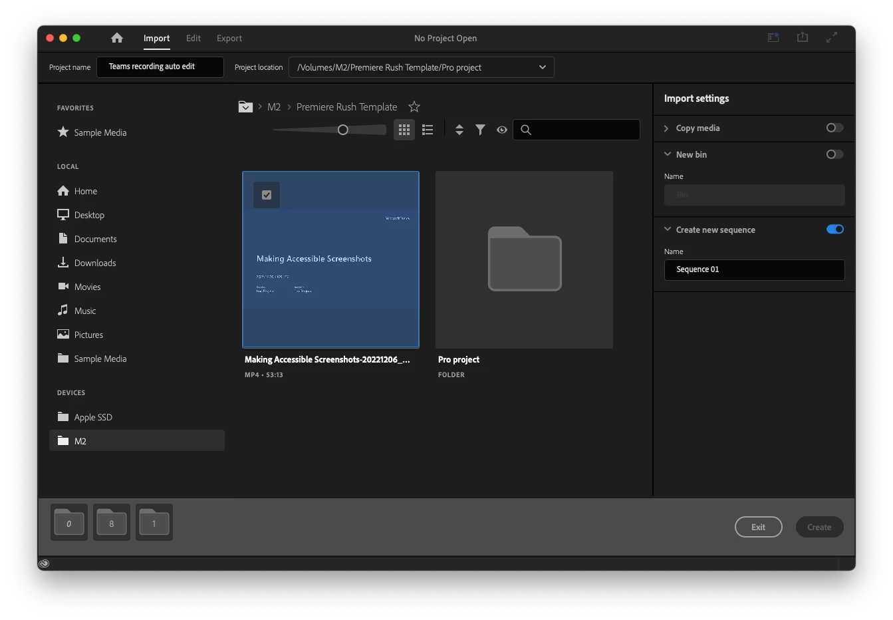Open the folder navigation breadcrumb dropdown
The width and height of the screenshot is (893, 620).
coord(245,106)
